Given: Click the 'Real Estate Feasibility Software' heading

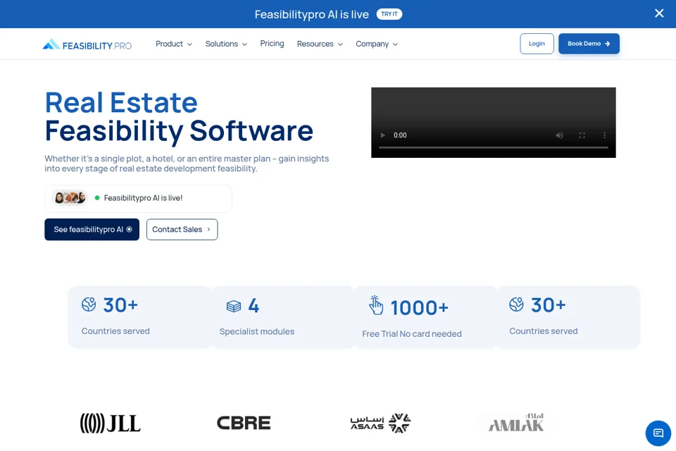Looking at the screenshot, I should pos(179,116).
